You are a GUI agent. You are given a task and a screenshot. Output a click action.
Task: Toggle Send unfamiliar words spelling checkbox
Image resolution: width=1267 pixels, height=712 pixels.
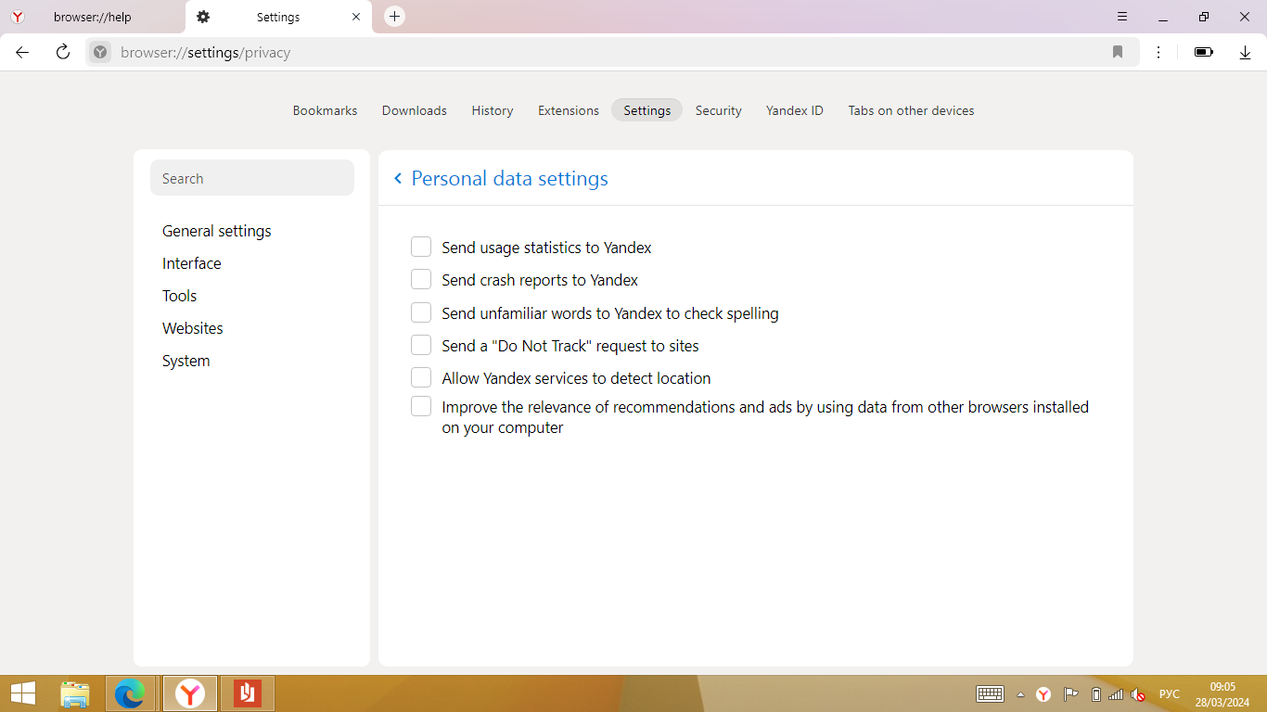[x=421, y=312]
